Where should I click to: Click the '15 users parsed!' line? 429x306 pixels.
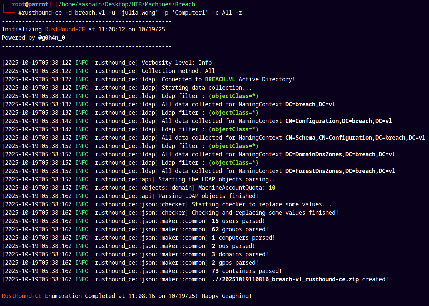coord(238,221)
